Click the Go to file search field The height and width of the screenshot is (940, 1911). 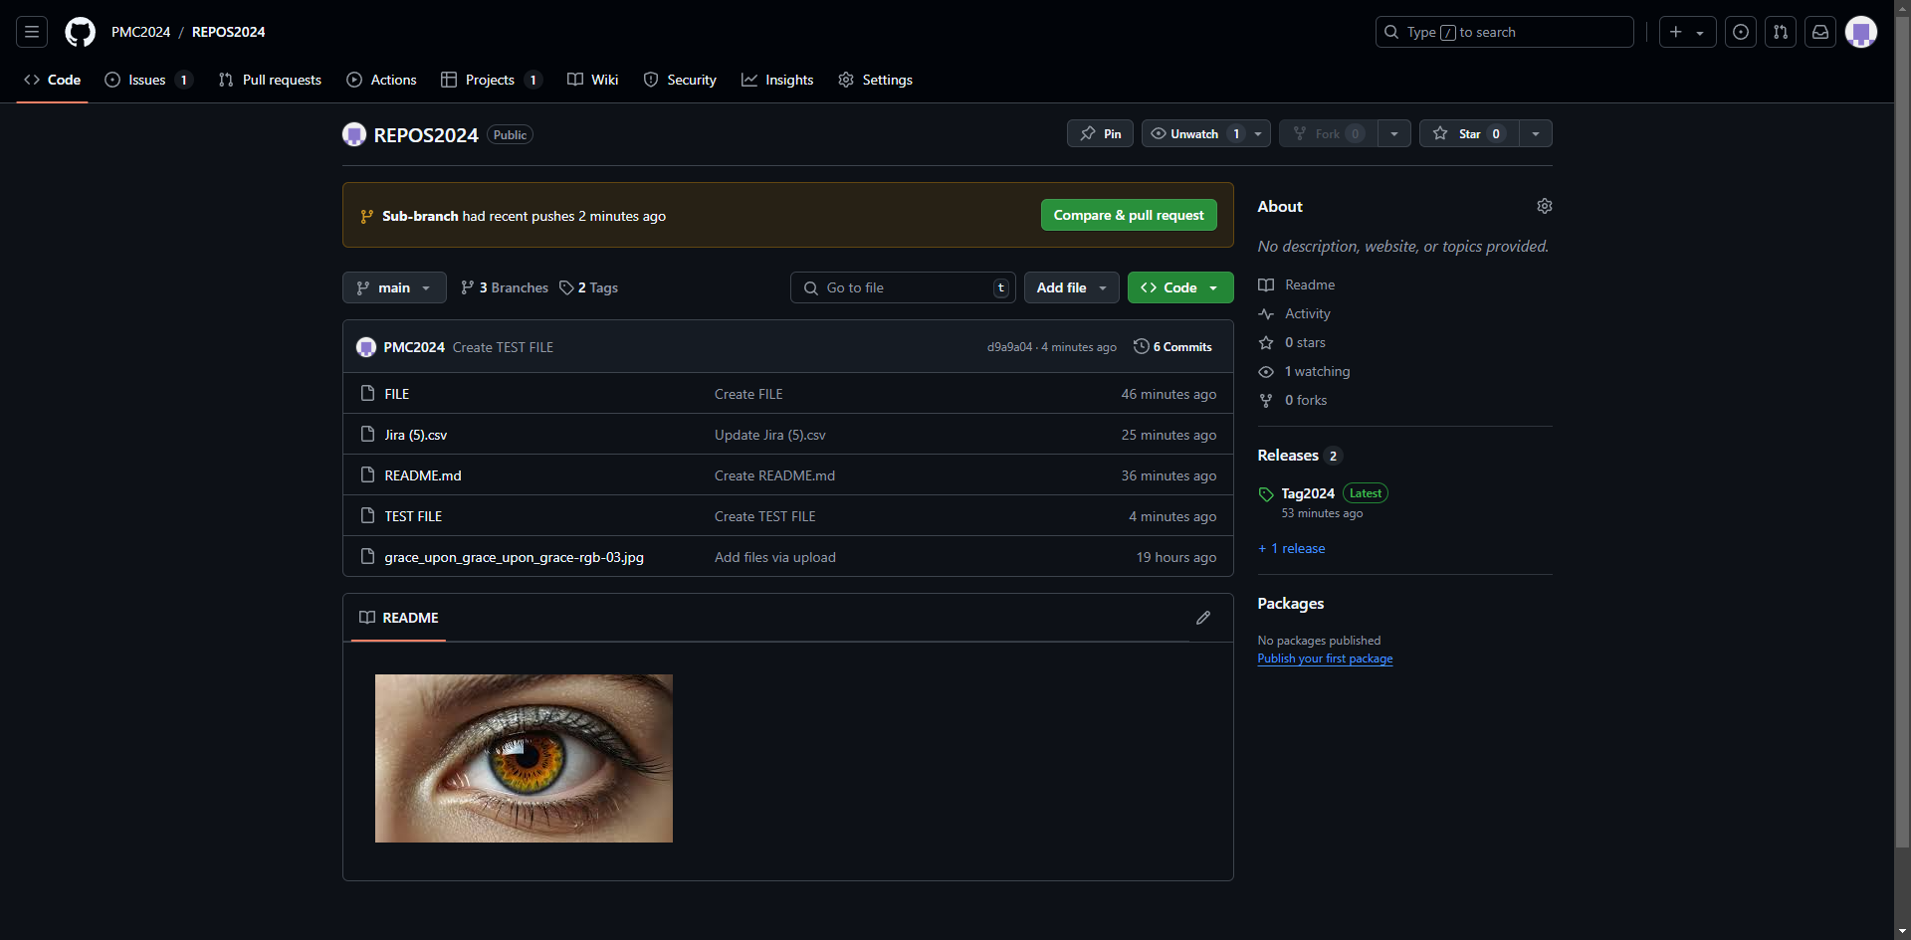click(902, 287)
